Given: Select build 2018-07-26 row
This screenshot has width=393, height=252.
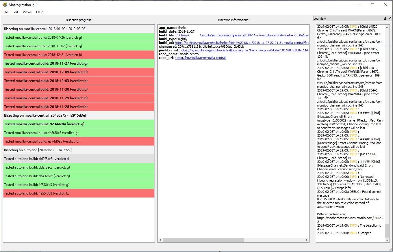Looking at the screenshot, I should pos(79,38).
